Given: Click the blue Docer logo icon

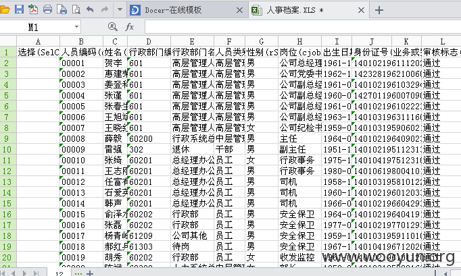Looking at the screenshot, I should (x=135, y=10).
